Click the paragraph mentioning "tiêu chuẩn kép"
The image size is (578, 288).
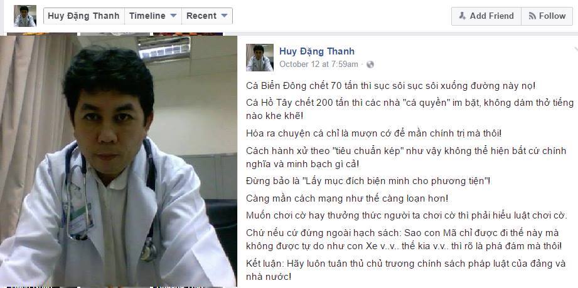coord(406,158)
